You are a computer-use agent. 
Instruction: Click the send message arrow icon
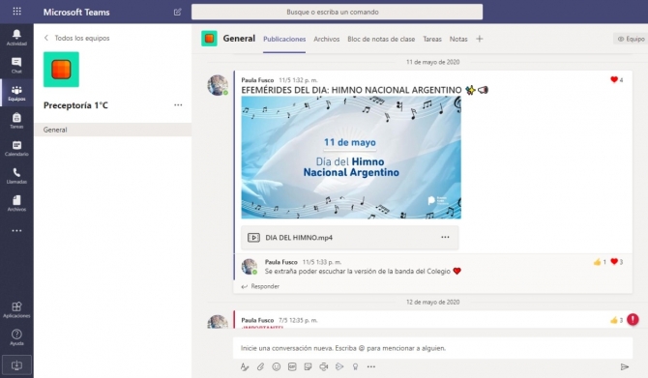pyautogui.click(x=625, y=366)
